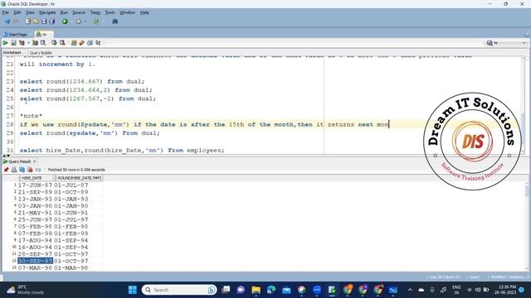Click the binoculars Find DB Object icon

(x=114, y=22)
